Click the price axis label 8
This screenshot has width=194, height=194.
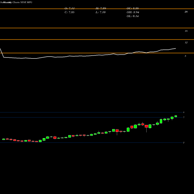(x=184, y=113)
